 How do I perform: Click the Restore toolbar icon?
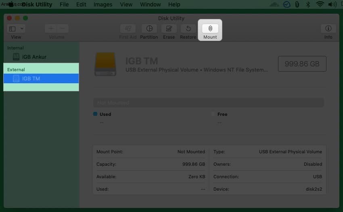[188, 28]
